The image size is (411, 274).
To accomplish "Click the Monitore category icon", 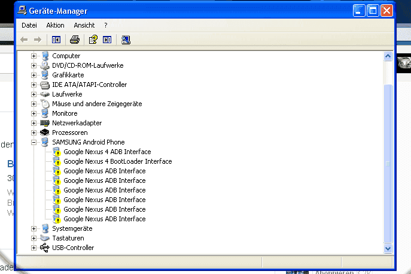I will point(45,113).
